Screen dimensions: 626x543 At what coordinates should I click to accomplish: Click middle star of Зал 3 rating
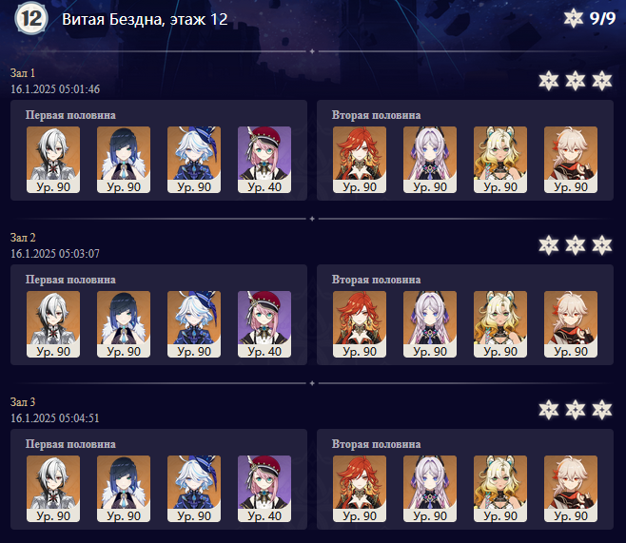[576, 410]
